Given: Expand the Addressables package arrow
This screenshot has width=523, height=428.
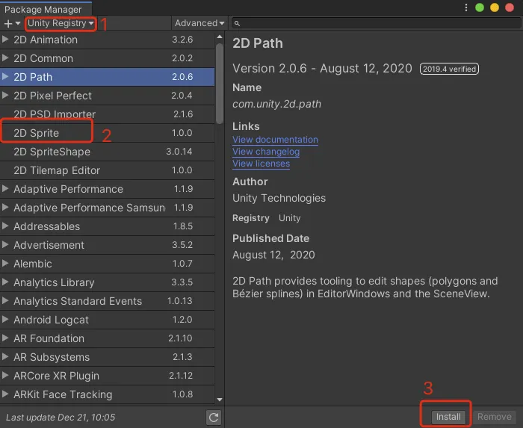Looking at the screenshot, I should point(5,226).
